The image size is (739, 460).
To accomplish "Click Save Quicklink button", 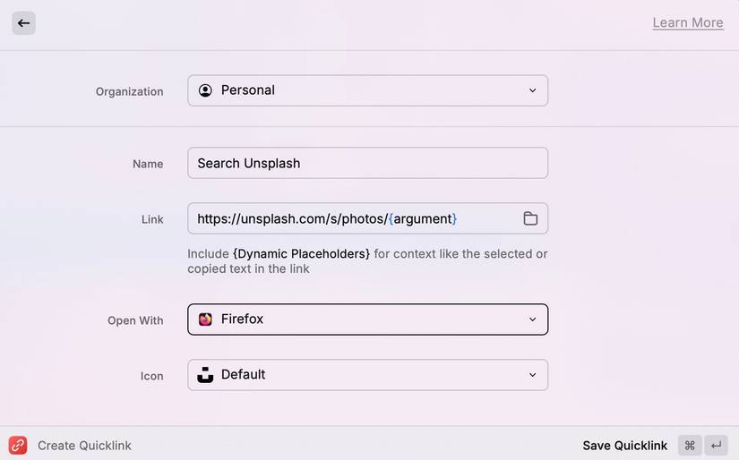I will pos(624,446).
